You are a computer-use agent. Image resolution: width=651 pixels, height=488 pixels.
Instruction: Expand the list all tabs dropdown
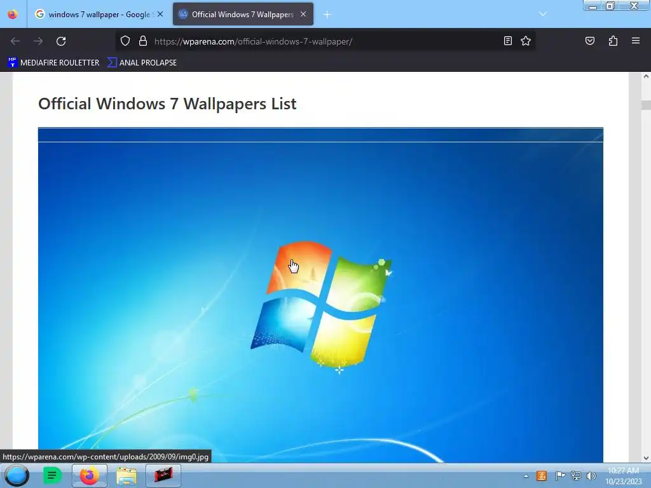543,14
